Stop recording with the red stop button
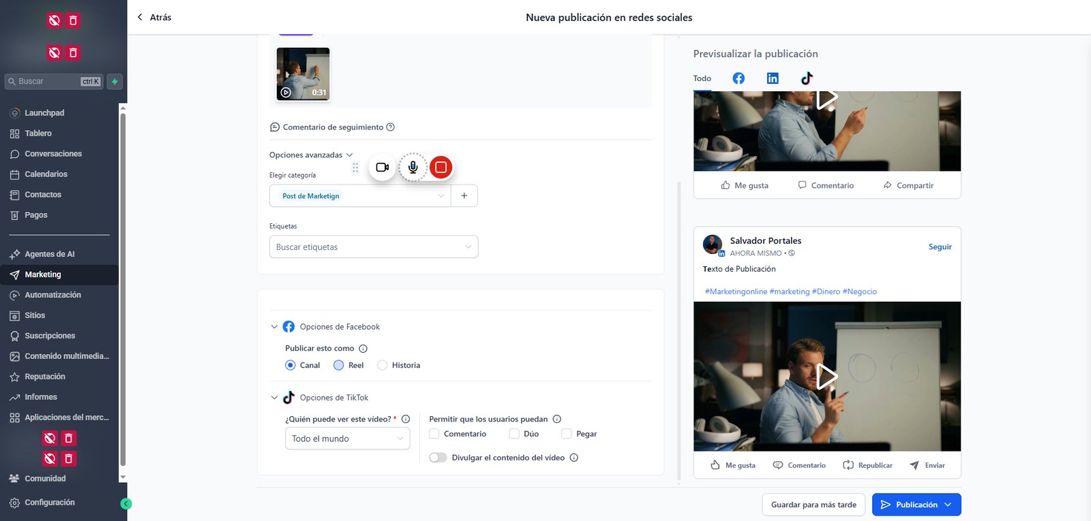This screenshot has width=1091, height=521. pyautogui.click(x=441, y=167)
